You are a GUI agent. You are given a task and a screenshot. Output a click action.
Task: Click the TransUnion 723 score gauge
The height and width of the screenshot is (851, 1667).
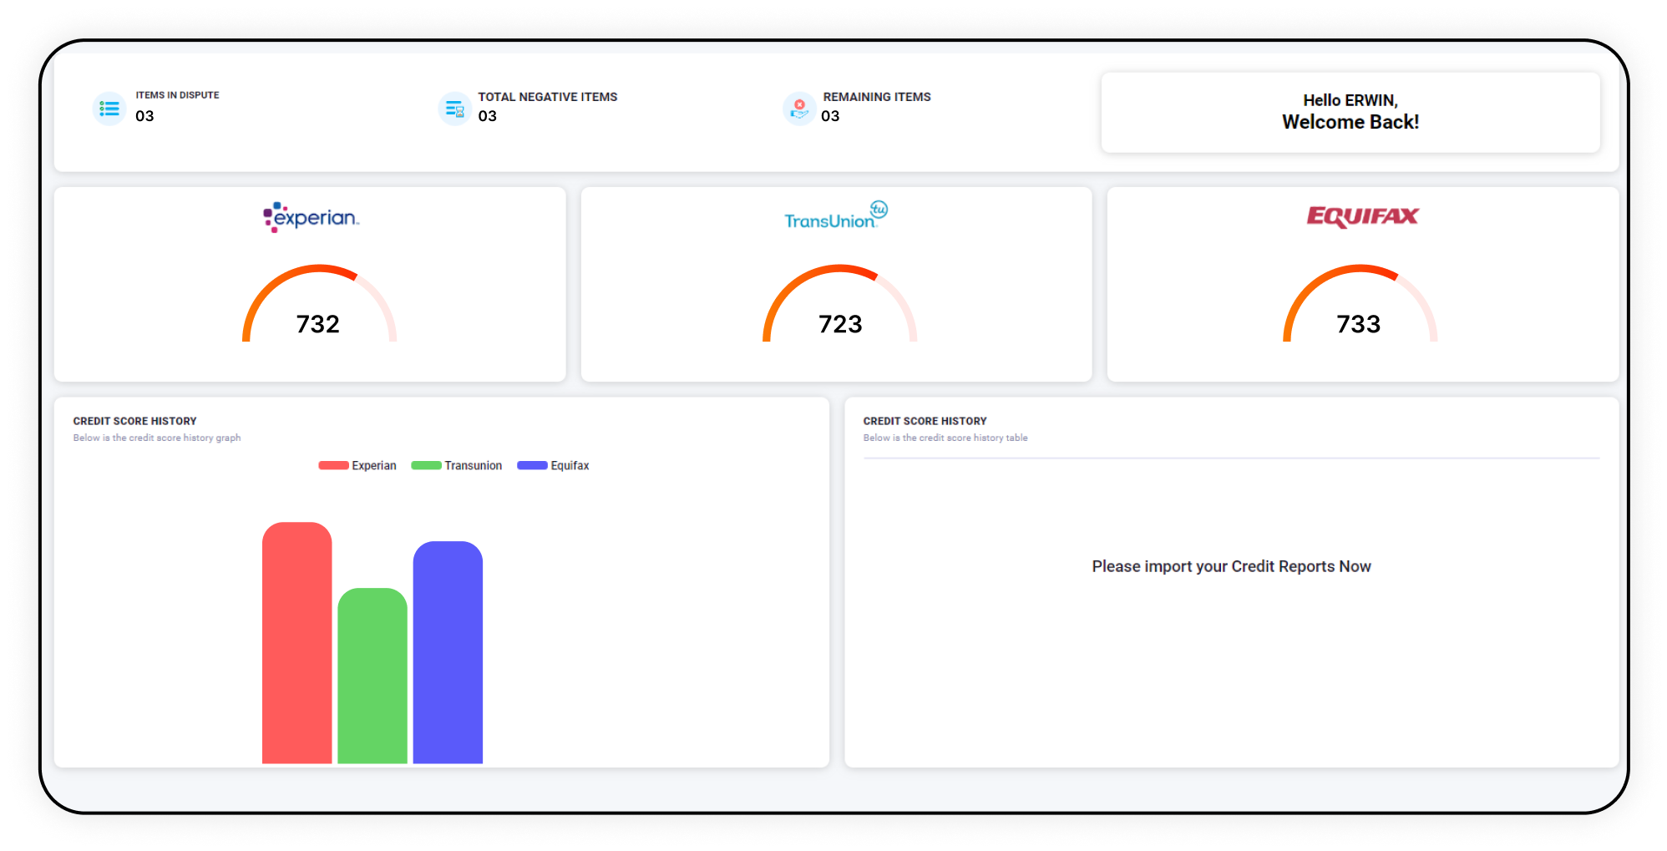[839, 306]
